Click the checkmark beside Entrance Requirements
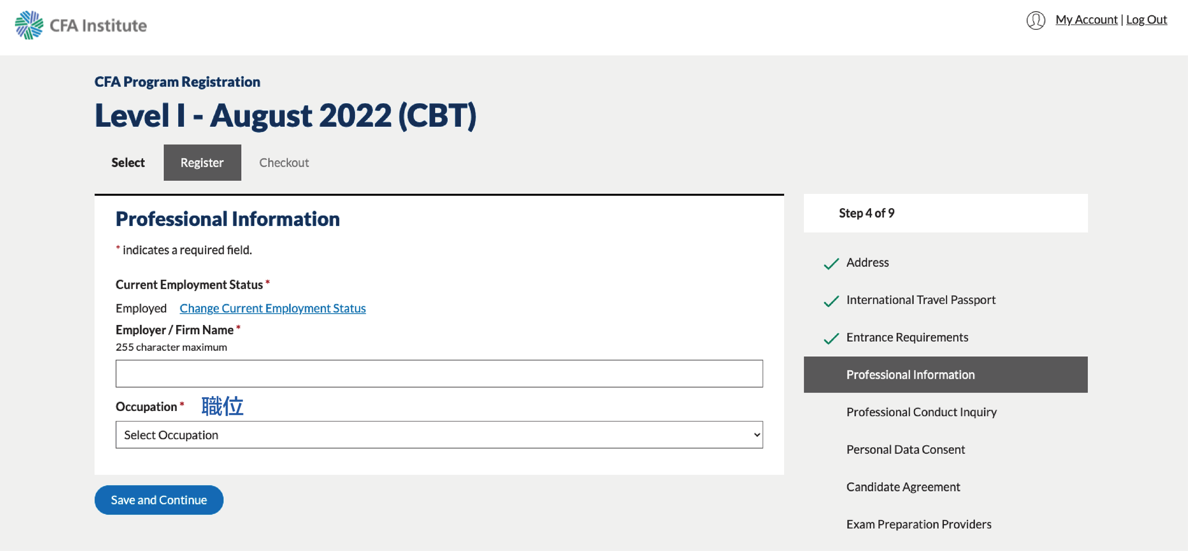This screenshot has height=551, width=1188. (831, 338)
